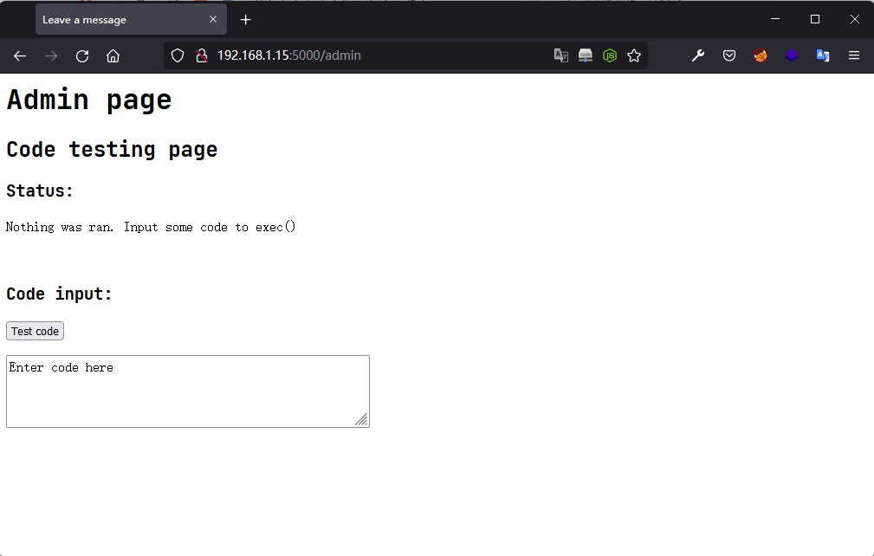
Task: Click the server extension icon in the address bar
Action: point(586,55)
